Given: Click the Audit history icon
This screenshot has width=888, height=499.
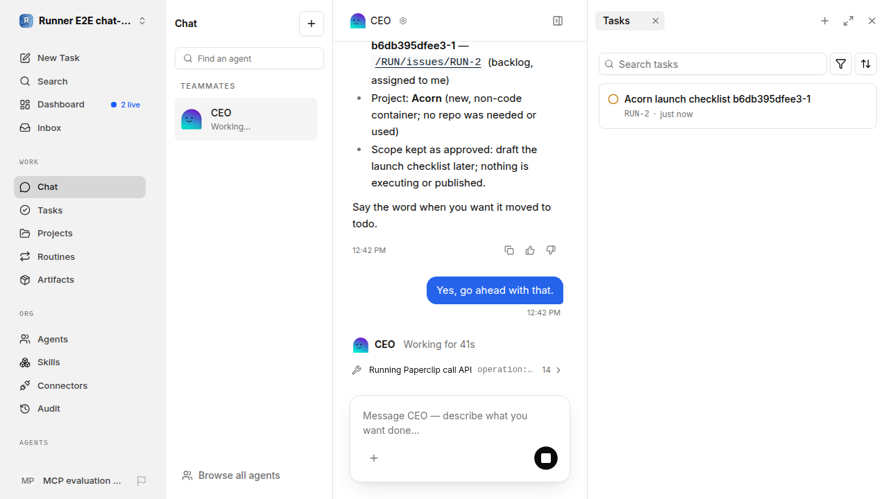Looking at the screenshot, I should pos(25,409).
